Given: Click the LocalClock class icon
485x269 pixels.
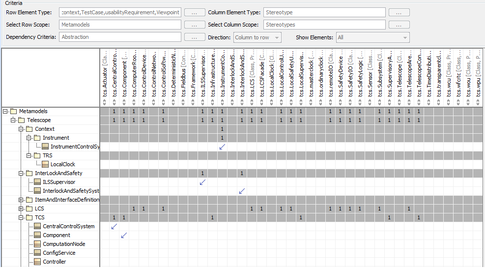Looking at the screenshot, I should point(45,164).
